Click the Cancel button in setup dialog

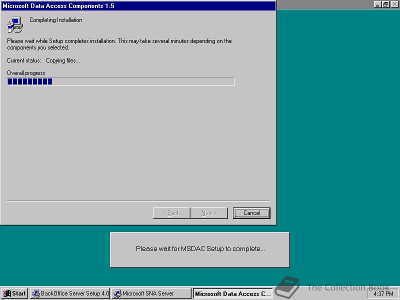(251, 213)
